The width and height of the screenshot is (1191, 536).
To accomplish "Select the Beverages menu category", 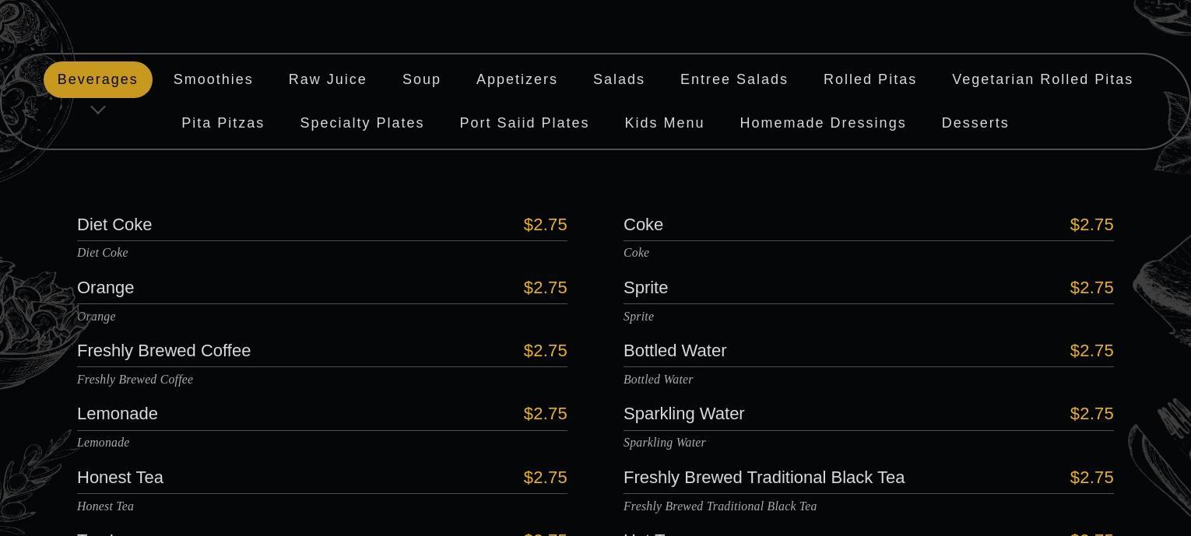I will pyautogui.click(x=98, y=79).
